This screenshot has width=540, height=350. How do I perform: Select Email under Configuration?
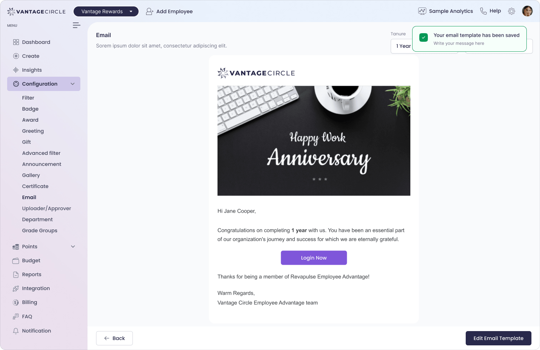click(x=29, y=197)
